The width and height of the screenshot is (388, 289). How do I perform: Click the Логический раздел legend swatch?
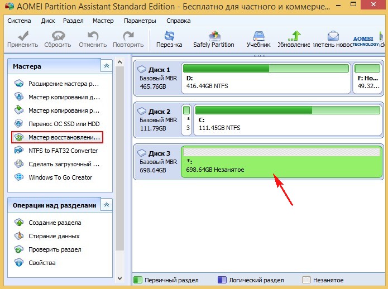tap(222, 280)
